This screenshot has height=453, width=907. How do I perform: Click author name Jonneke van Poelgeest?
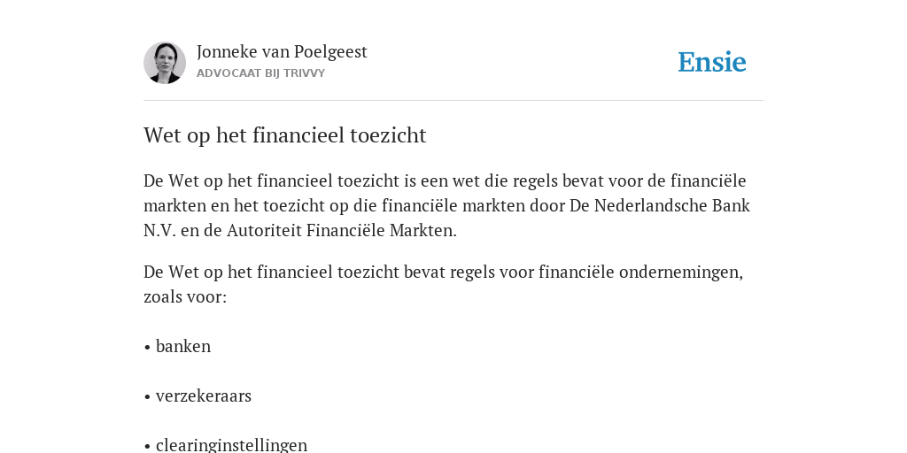tap(282, 52)
